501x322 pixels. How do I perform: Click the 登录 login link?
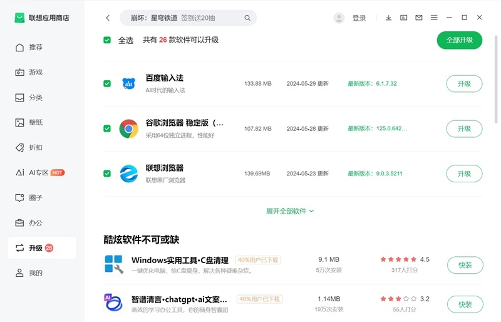(x=359, y=18)
